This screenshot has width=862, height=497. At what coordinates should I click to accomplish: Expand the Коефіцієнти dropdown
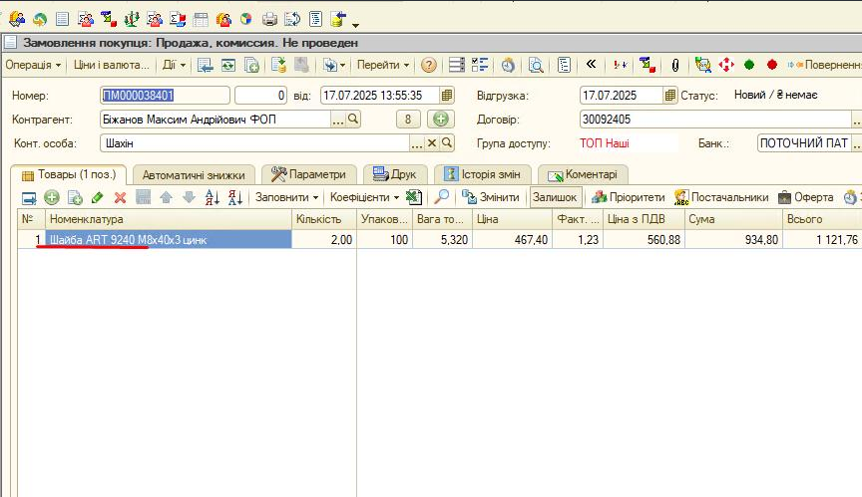[x=364, y=197]
